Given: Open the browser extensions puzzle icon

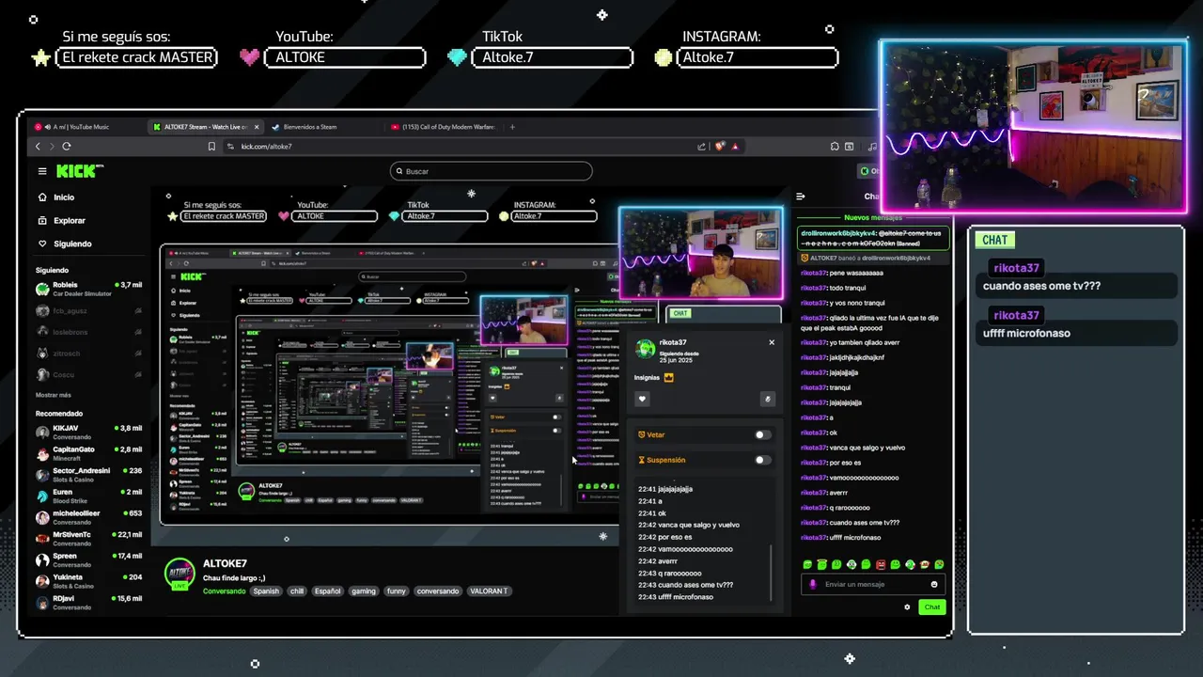Looking at the screenshot, I should (x=835, y=147).
